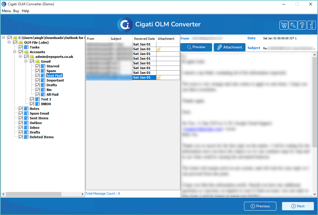
Task: Click the Preview button
Action: pyautogui.click(x=196, y=47)
